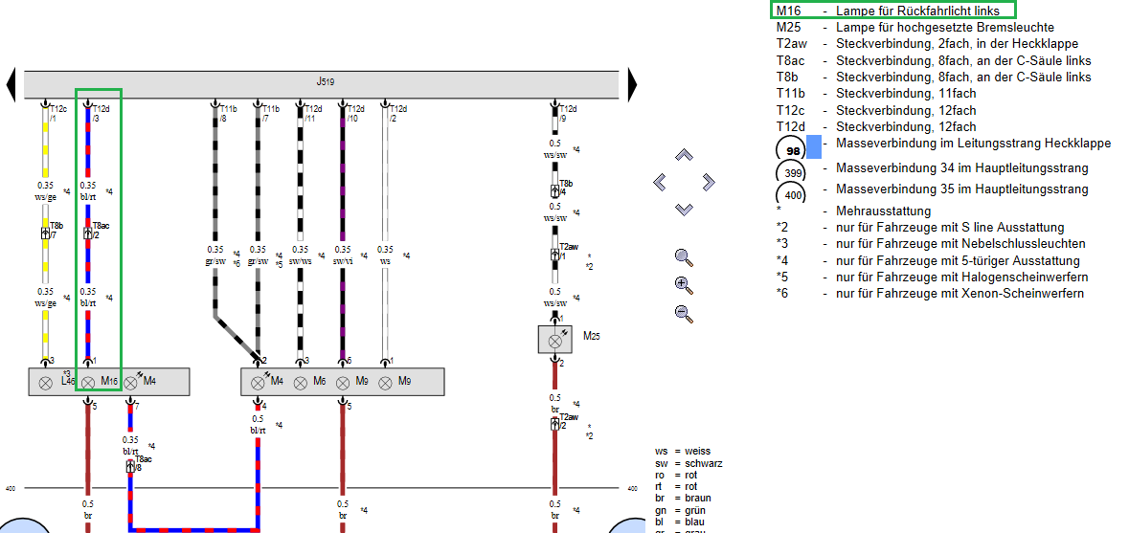The width and height of the screenshot is (1129, 533).
Task: Select footnote 'nur für Fahrzeuge mit 5-türiger Ausstattung'
Action: tap(958, 260)
